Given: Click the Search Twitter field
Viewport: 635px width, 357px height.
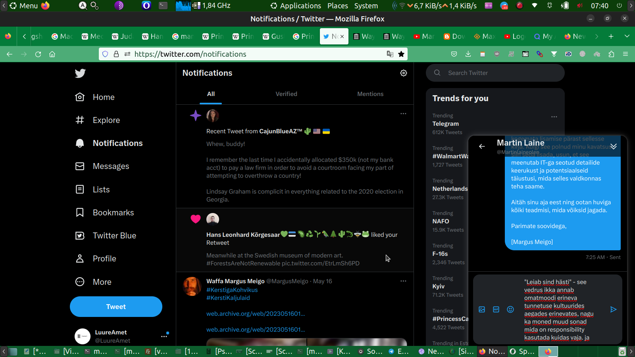Looking at the screenshot, I should pyautogui.click(x=495, y=73).
